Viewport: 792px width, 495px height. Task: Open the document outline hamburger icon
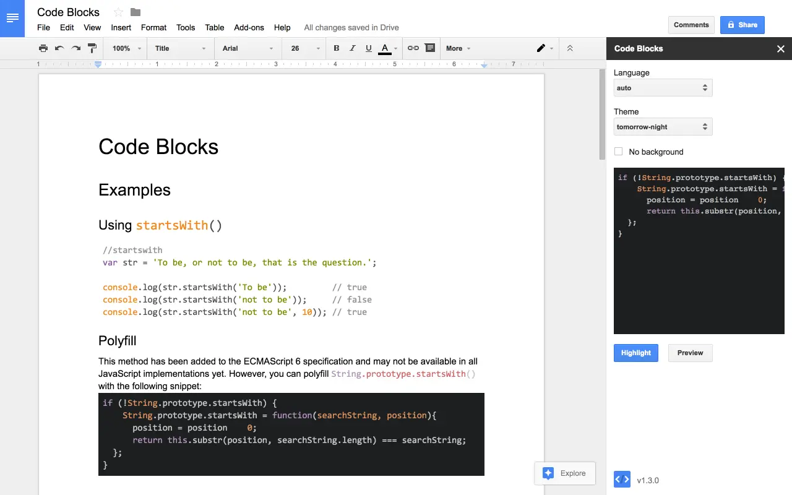point(12,17)
